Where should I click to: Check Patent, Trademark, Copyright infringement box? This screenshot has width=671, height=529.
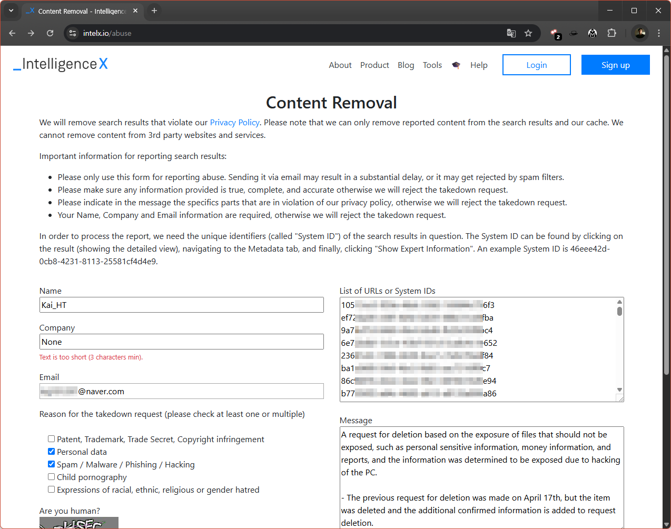click(x=52, y=439)
